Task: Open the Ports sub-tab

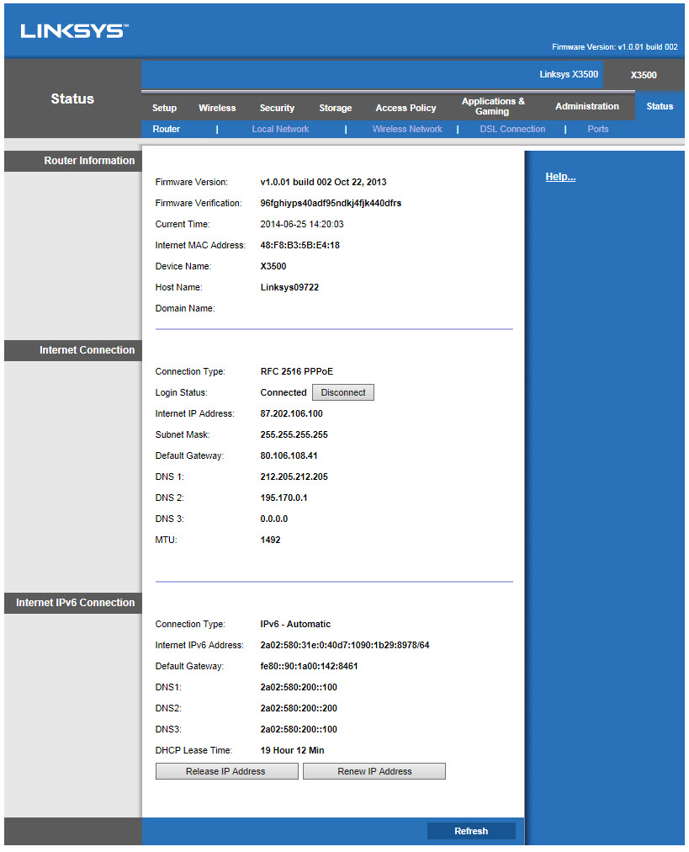Action: 598,129
